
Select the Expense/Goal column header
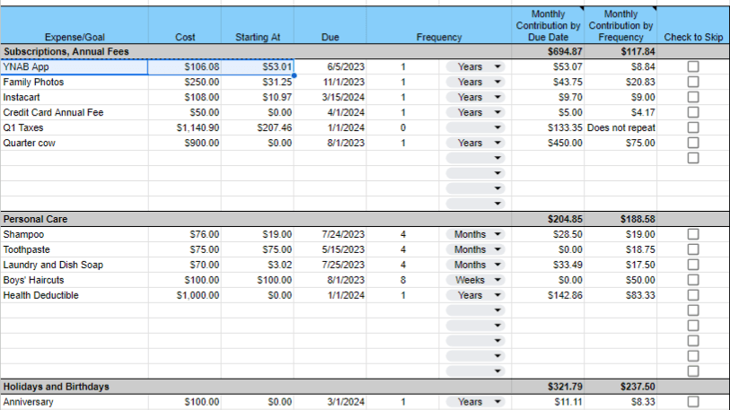click(75, 25)
